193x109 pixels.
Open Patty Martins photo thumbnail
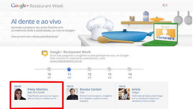pos(20,94)
